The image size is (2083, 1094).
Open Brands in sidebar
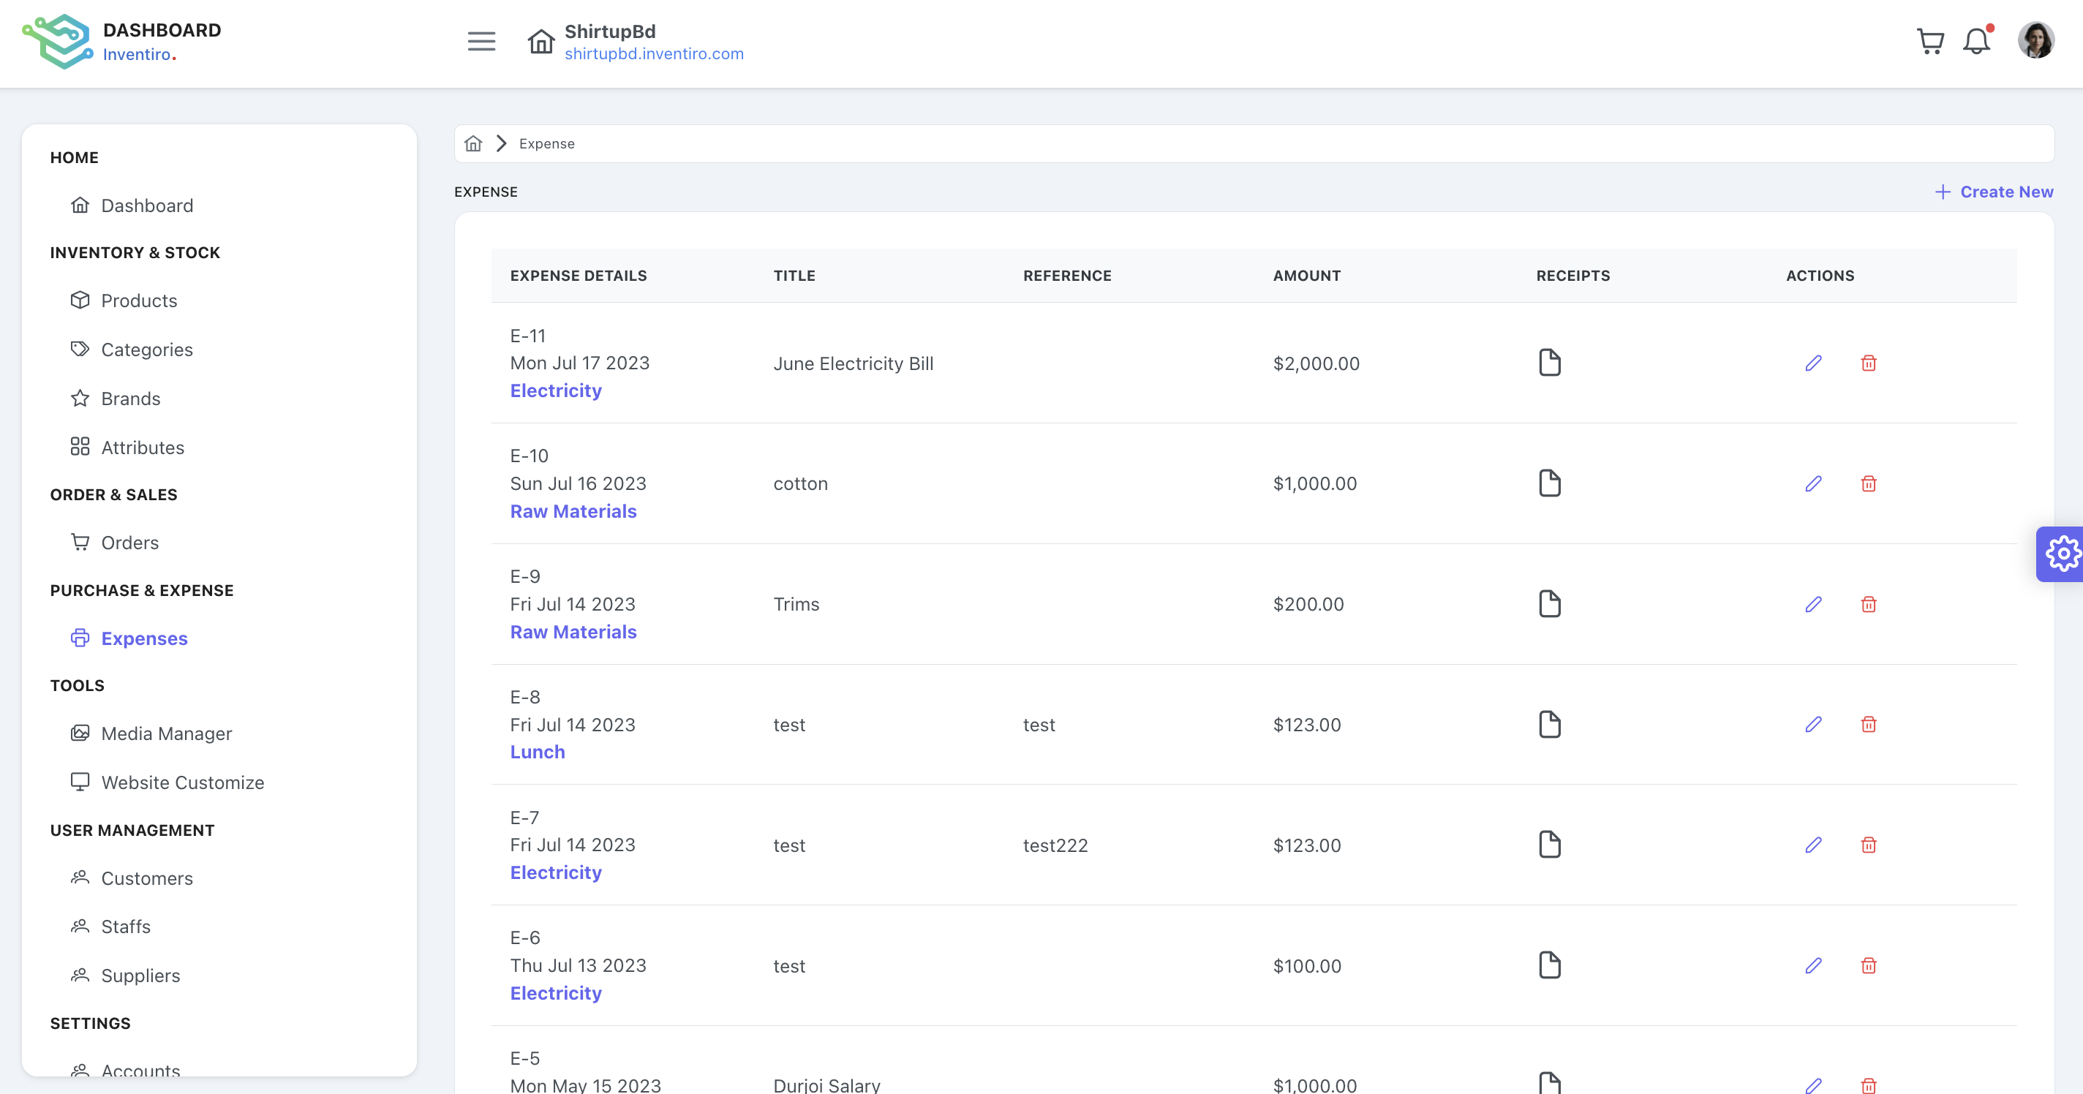coord(116,399)
